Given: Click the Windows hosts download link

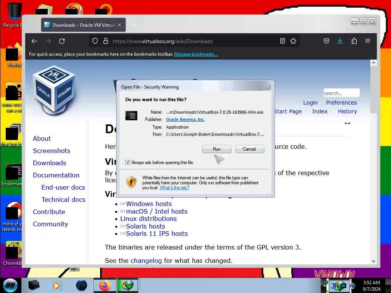Looking at the screenshot, I should (x=149, y=204).
